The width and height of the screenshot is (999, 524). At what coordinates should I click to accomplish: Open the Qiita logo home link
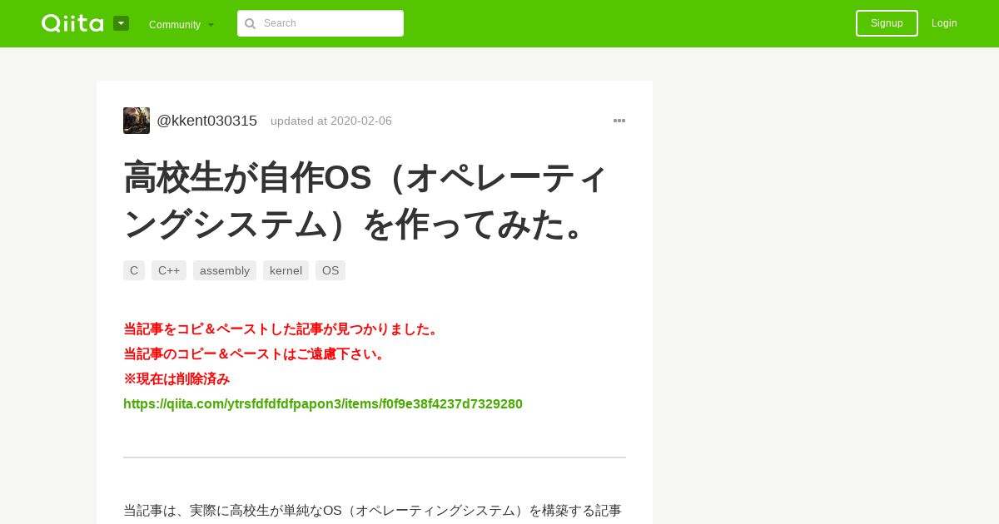(72, 23)
